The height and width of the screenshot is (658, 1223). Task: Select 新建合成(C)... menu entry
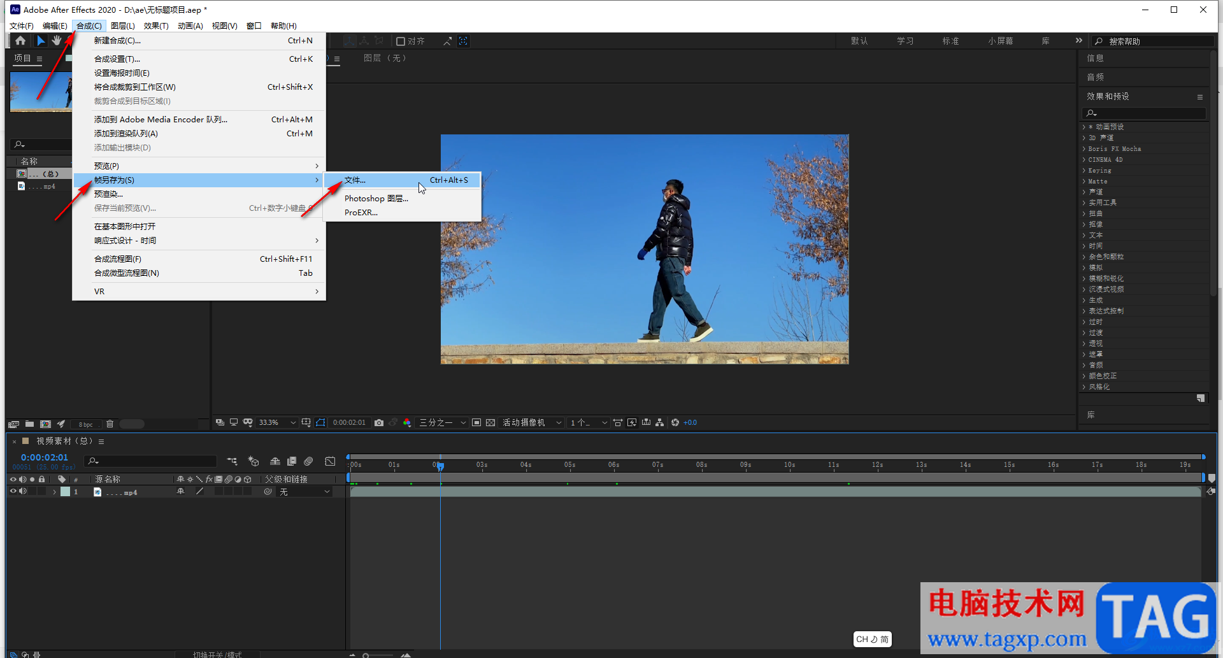199,40
